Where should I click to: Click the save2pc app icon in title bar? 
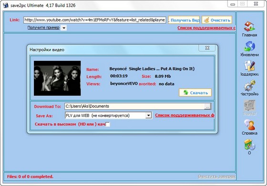click(6, 5)
